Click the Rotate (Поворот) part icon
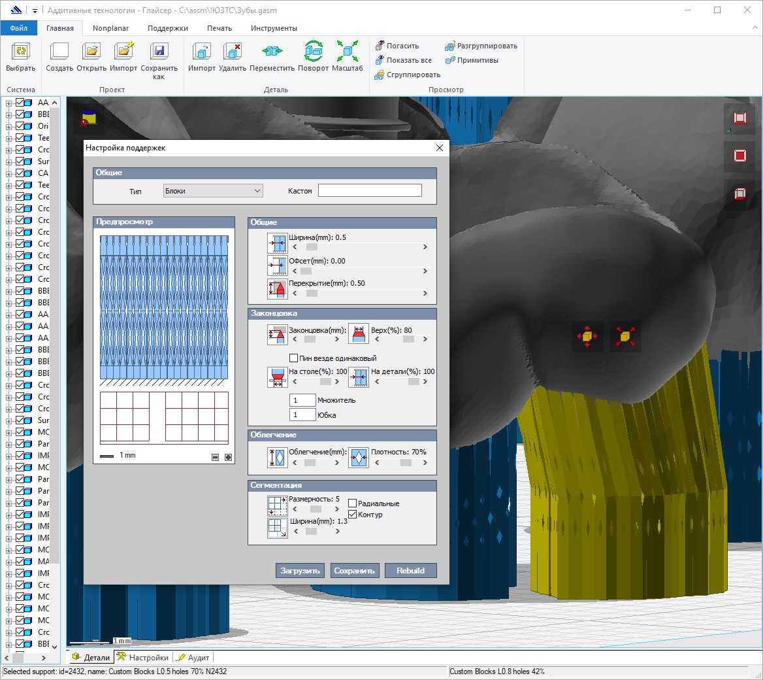763x680 pixels. (x=313, y=52)
